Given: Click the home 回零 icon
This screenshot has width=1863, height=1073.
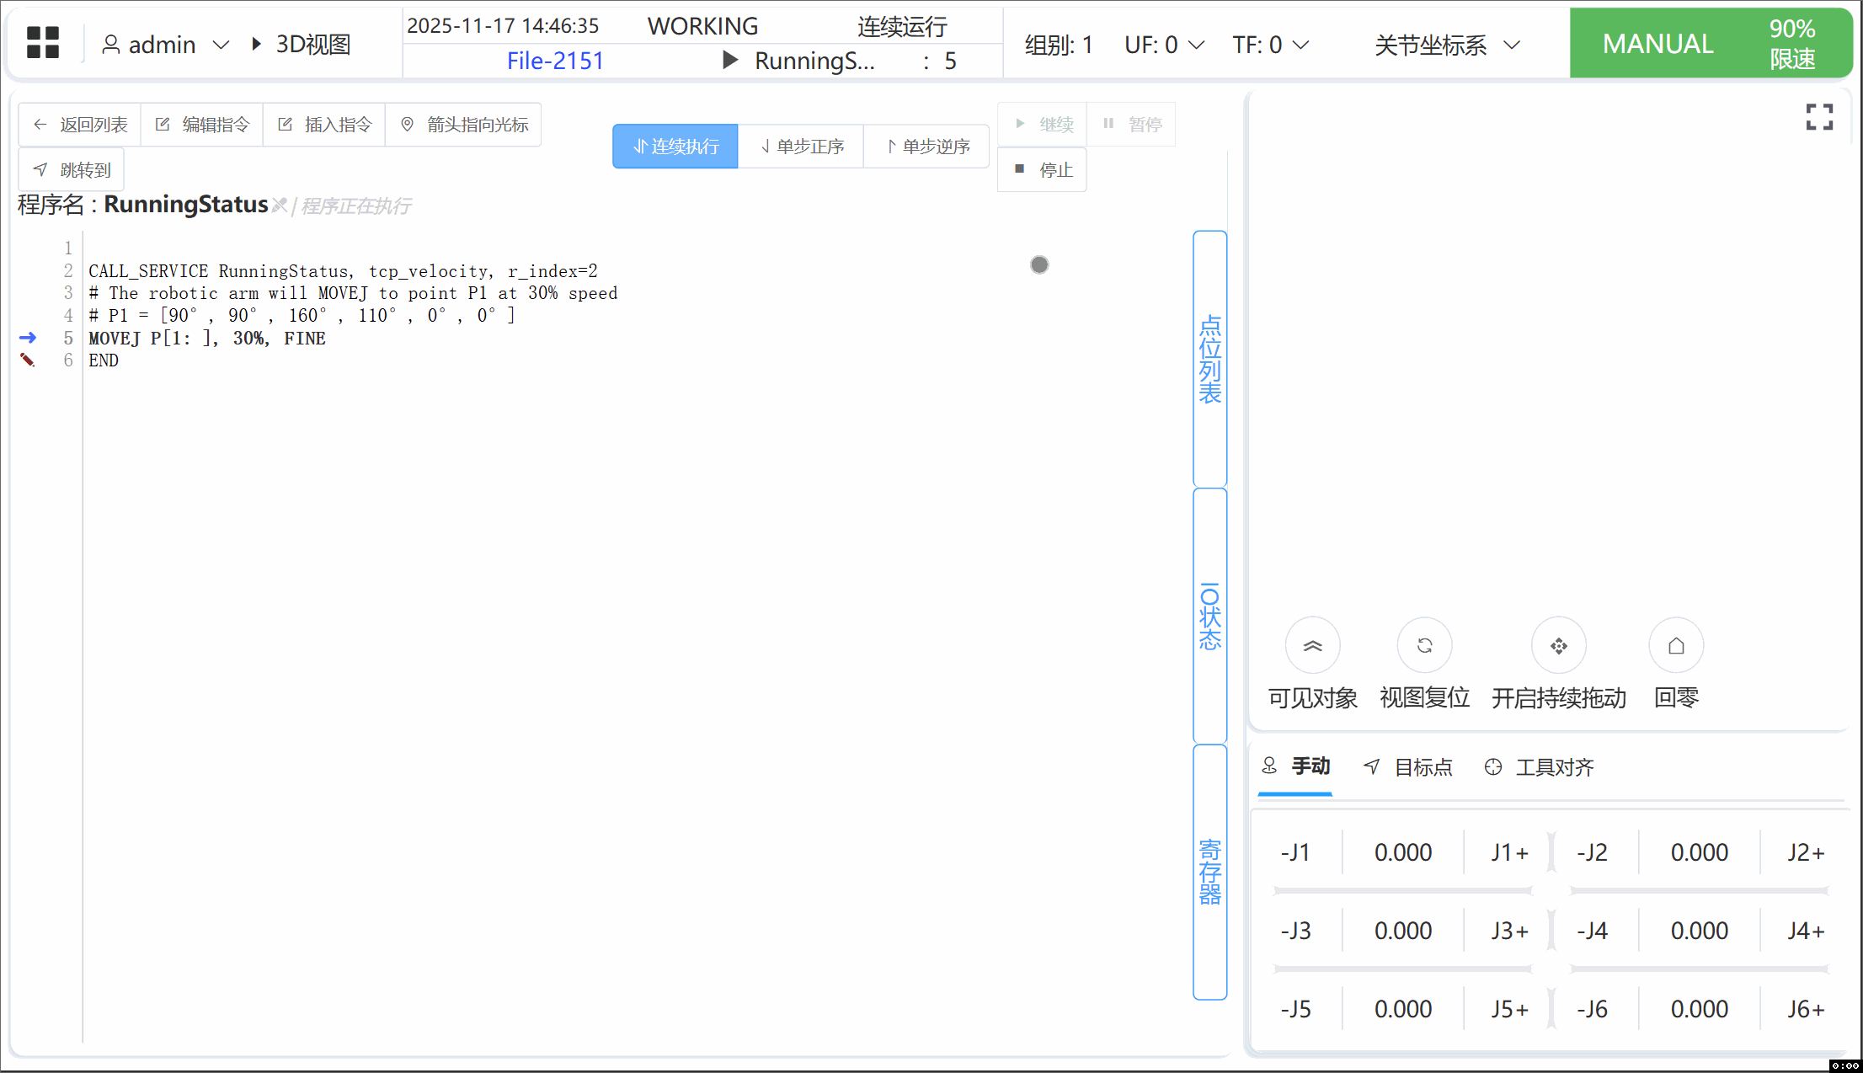Looking at the screenshot, I should (1676, 646).
